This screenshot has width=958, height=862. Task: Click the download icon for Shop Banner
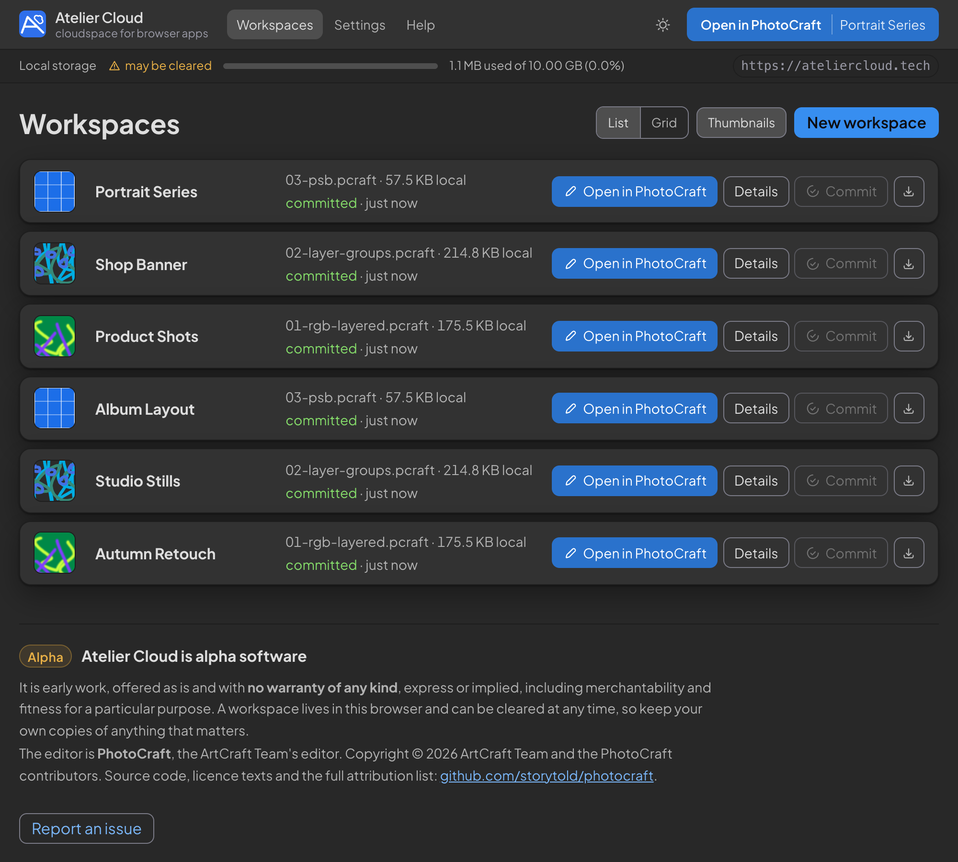[x=909, y=263]
